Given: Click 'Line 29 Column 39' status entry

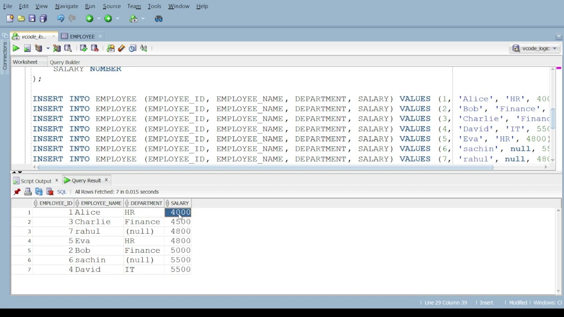Looking at the screenshot, I should (x=445, y=303).
